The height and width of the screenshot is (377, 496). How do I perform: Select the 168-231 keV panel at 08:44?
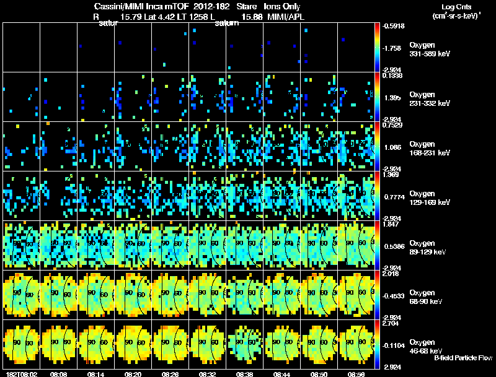282,146
